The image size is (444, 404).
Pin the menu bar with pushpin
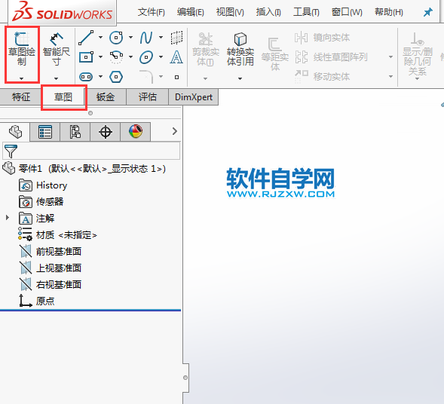[428, 12]
